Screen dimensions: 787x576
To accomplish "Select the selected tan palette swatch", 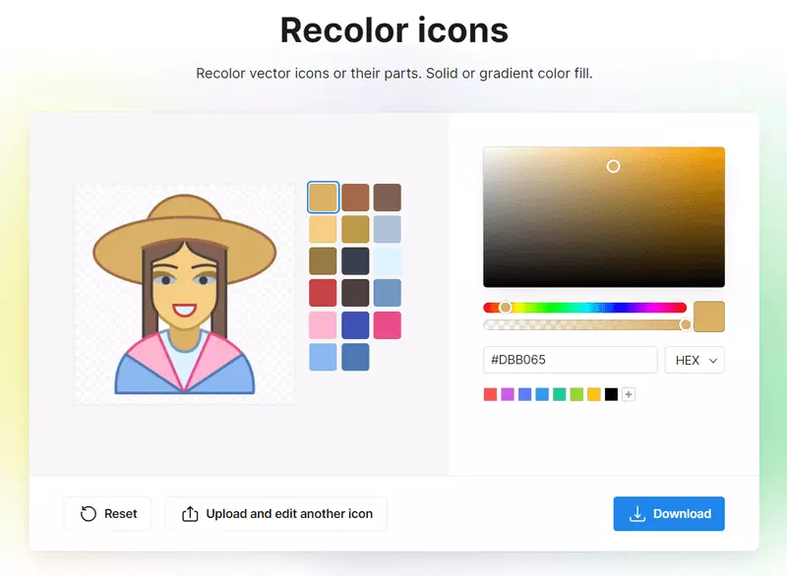I will pos(323,198).
